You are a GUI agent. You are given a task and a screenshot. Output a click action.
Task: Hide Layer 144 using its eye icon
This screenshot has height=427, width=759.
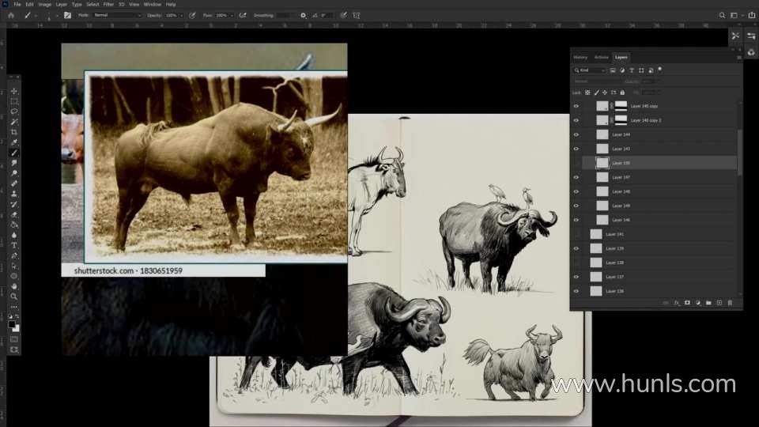[x=576, y=134]
